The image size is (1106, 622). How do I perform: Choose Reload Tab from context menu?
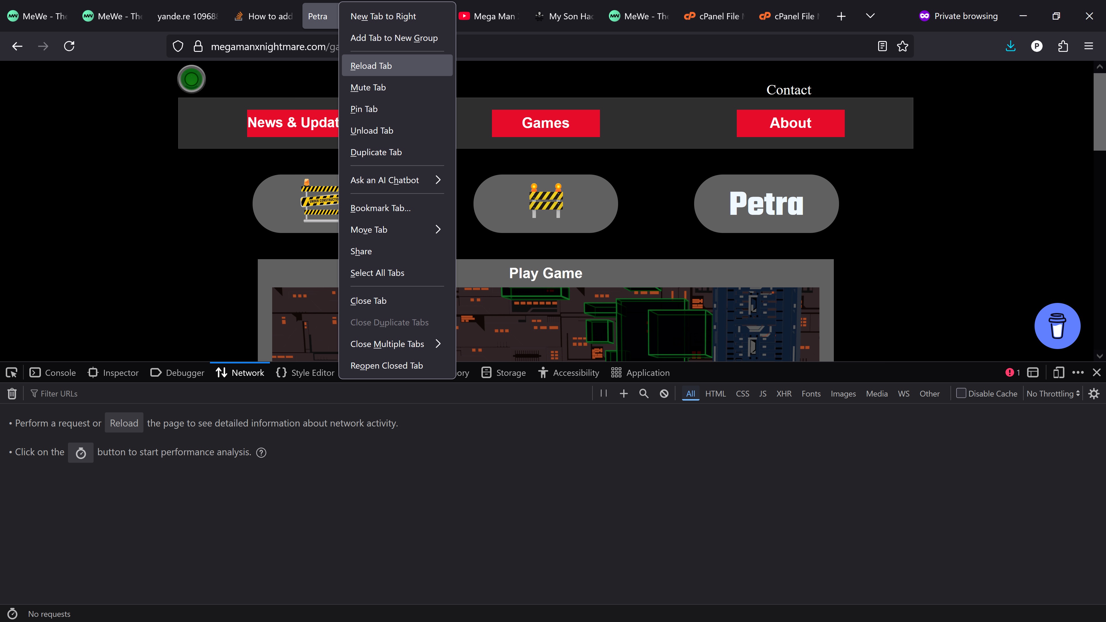click(x=397, y=66)
